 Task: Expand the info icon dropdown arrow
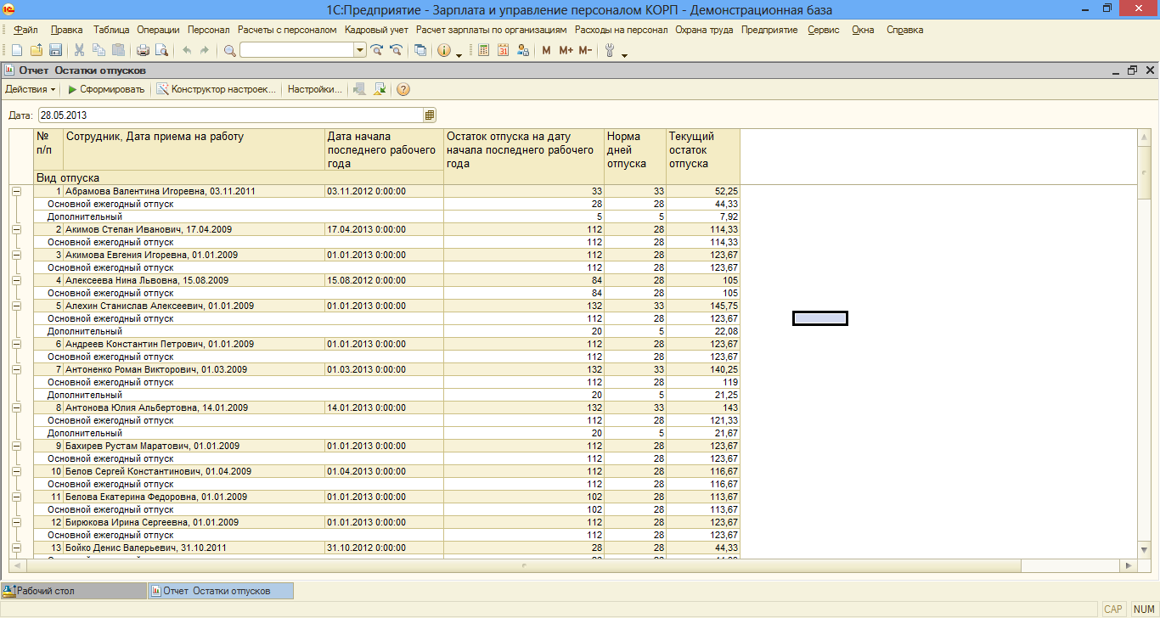click(x=459, y=54)
